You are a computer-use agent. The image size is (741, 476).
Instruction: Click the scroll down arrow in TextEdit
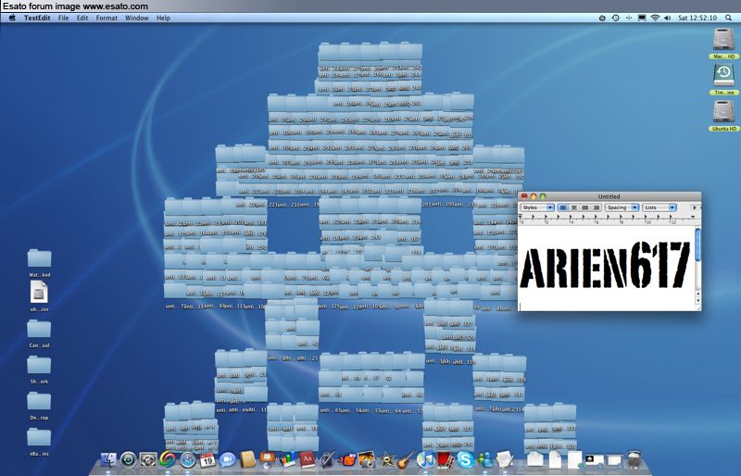pos(698,301)
